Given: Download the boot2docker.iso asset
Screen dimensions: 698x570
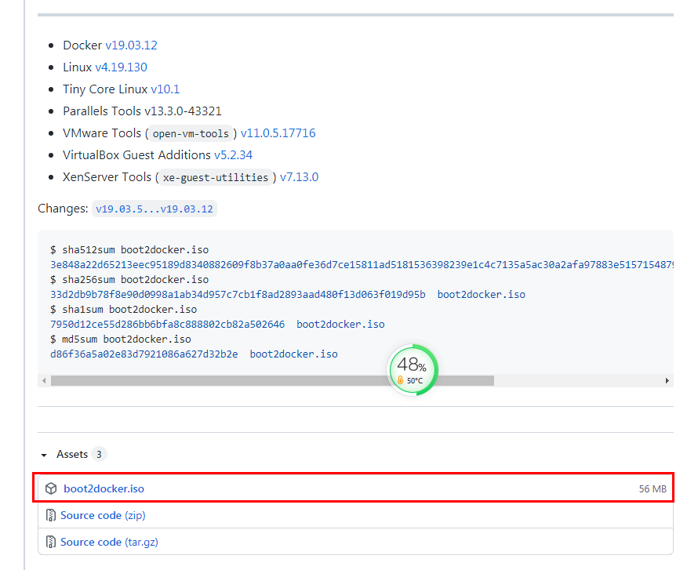Looking at the screenshot, I should click(x=104, y=488).
